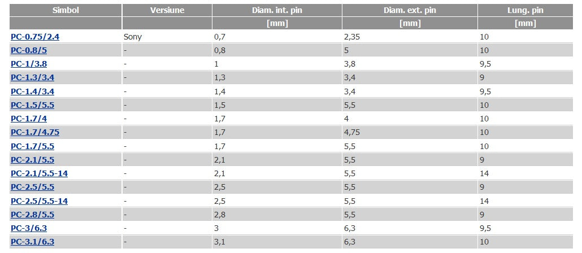Click the Versiune column header

(x=167, y=10)
